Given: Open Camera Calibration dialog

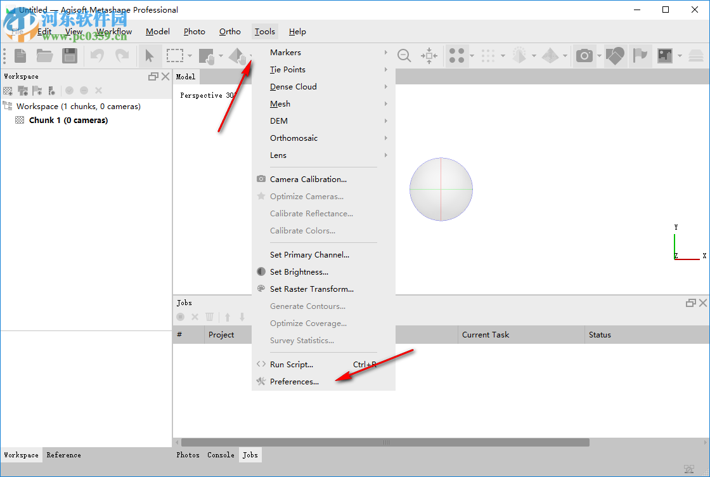Looking at the screenshot, I should (309, 179).
